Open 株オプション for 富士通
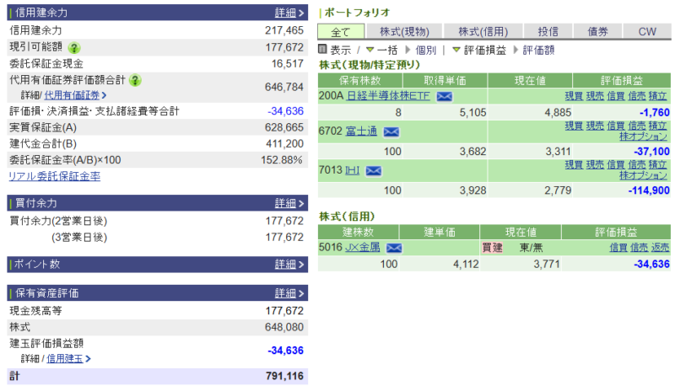 (643, 137)
